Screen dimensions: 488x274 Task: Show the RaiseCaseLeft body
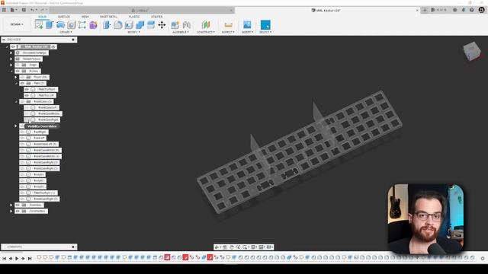click(x=27, y=107)
